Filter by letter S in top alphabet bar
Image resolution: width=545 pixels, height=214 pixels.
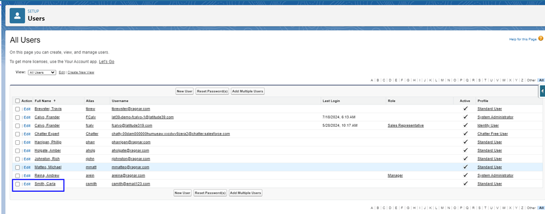479,80
